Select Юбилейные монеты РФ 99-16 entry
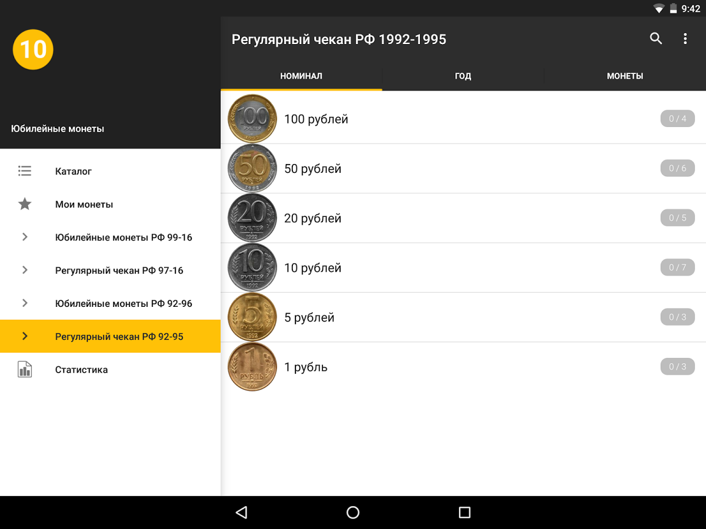The height and width of the screenshot is (529, 706). coord(110,237)
